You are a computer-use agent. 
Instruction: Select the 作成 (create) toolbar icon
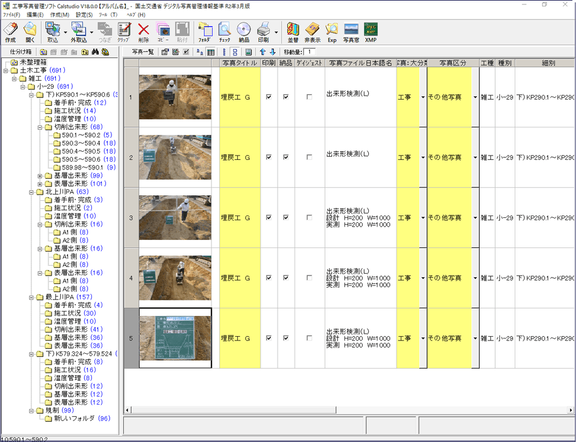tap(10, 32)
